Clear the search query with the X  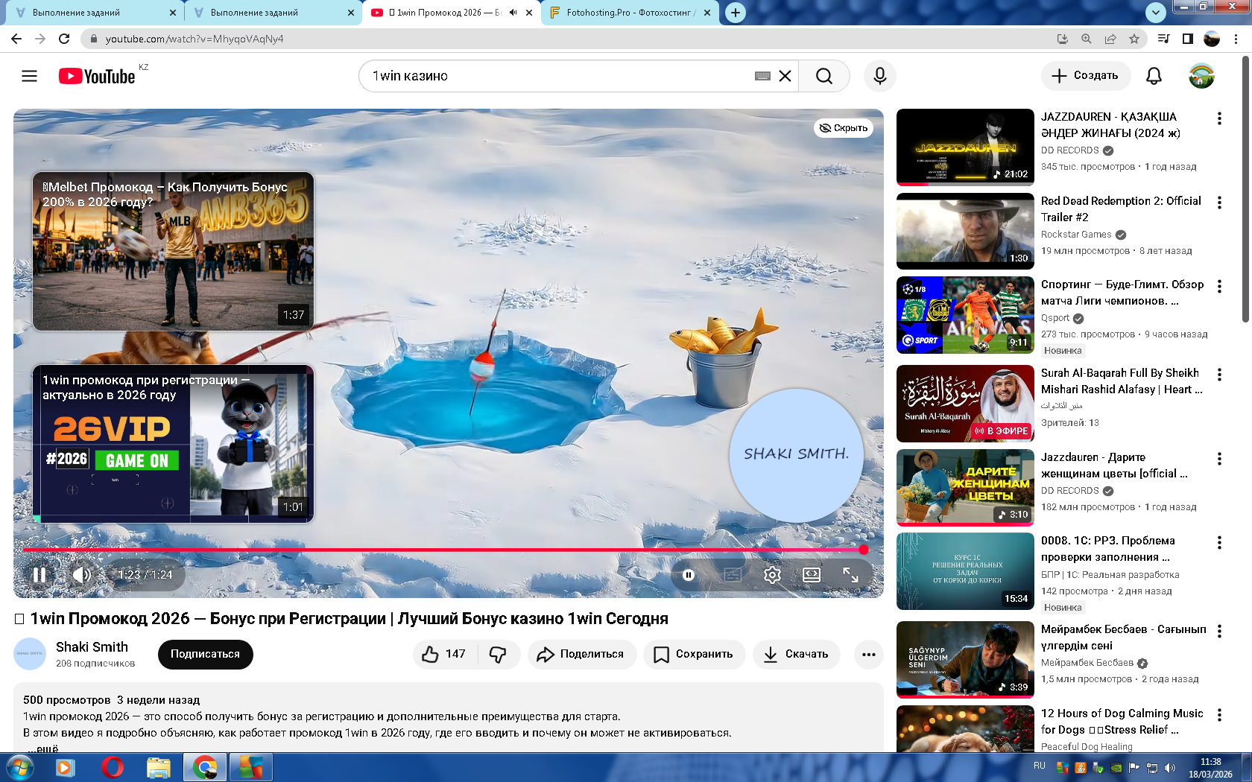click(x=785, y=76)
